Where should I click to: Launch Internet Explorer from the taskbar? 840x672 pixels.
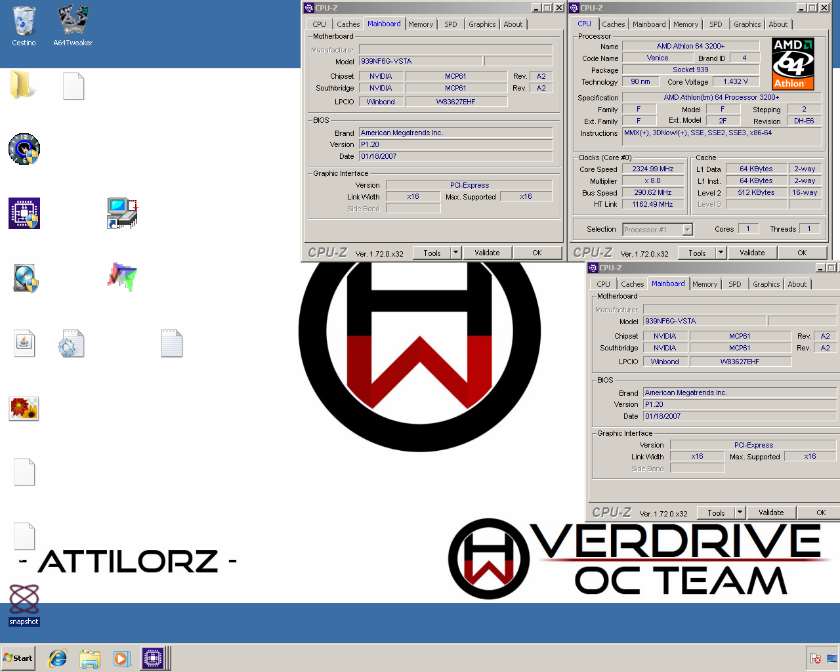point(58,658)
